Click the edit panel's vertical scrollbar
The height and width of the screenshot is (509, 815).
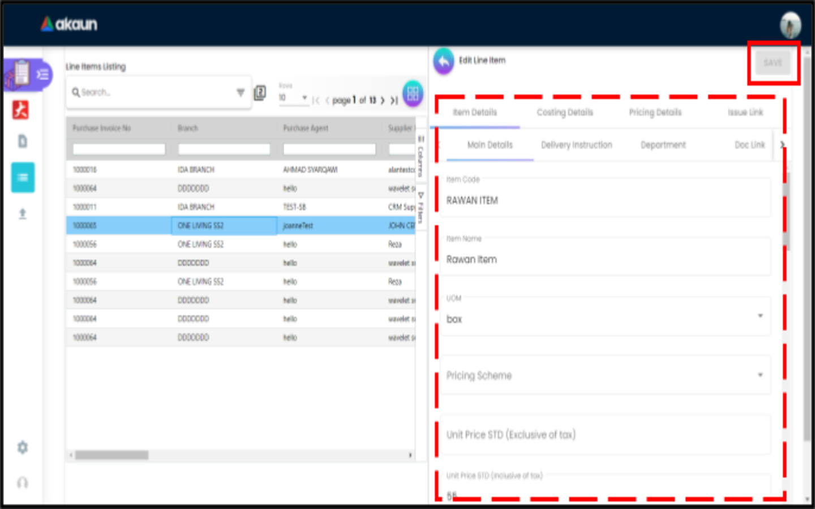coord(787,210)
